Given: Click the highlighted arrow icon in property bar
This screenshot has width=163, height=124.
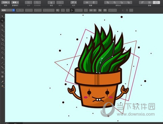Looking at the screenshot, I should coord(72,10).
